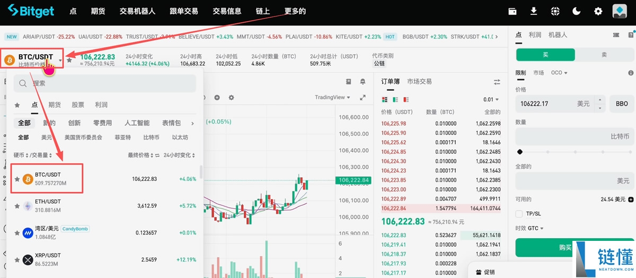
Task: Open the wallet icon in top bar
Action: click(512, 11)
